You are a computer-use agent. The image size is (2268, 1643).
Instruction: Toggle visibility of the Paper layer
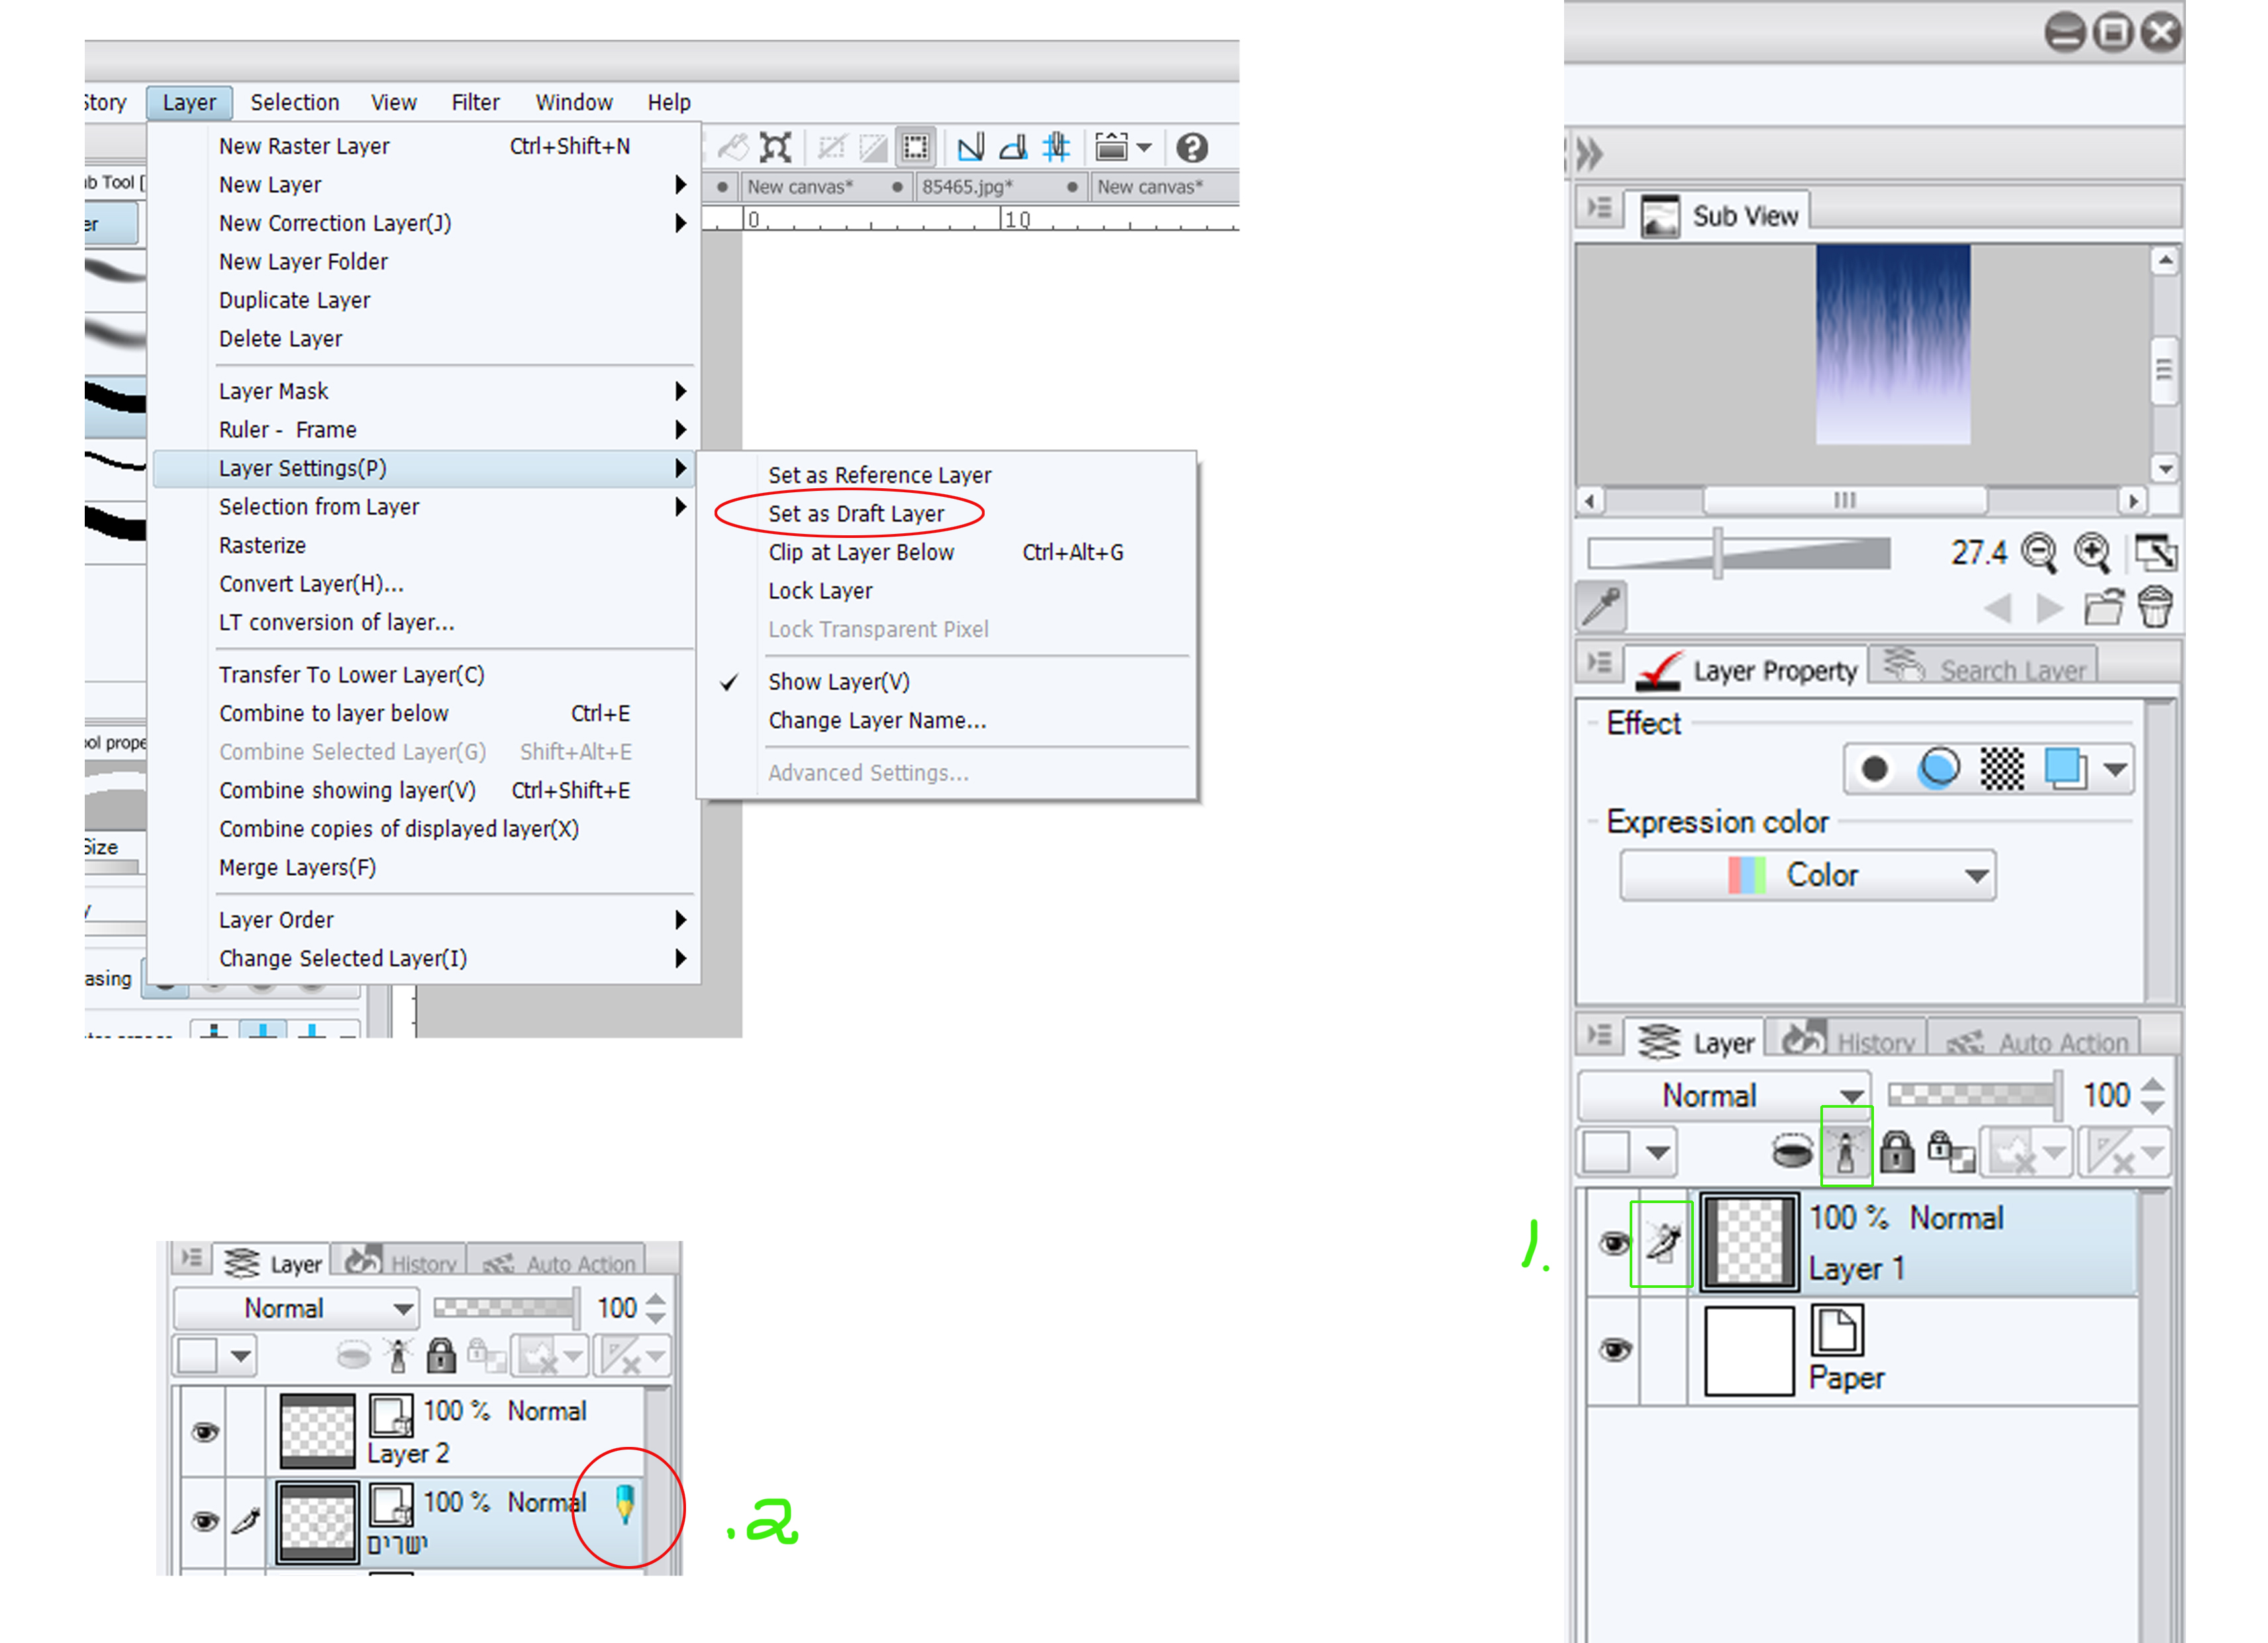[1613, 1350]
